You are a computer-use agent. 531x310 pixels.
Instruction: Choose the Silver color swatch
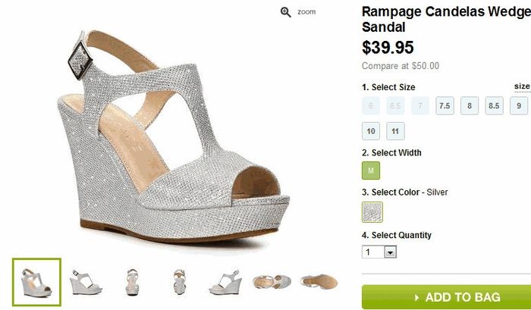click(x=372, y=211)
